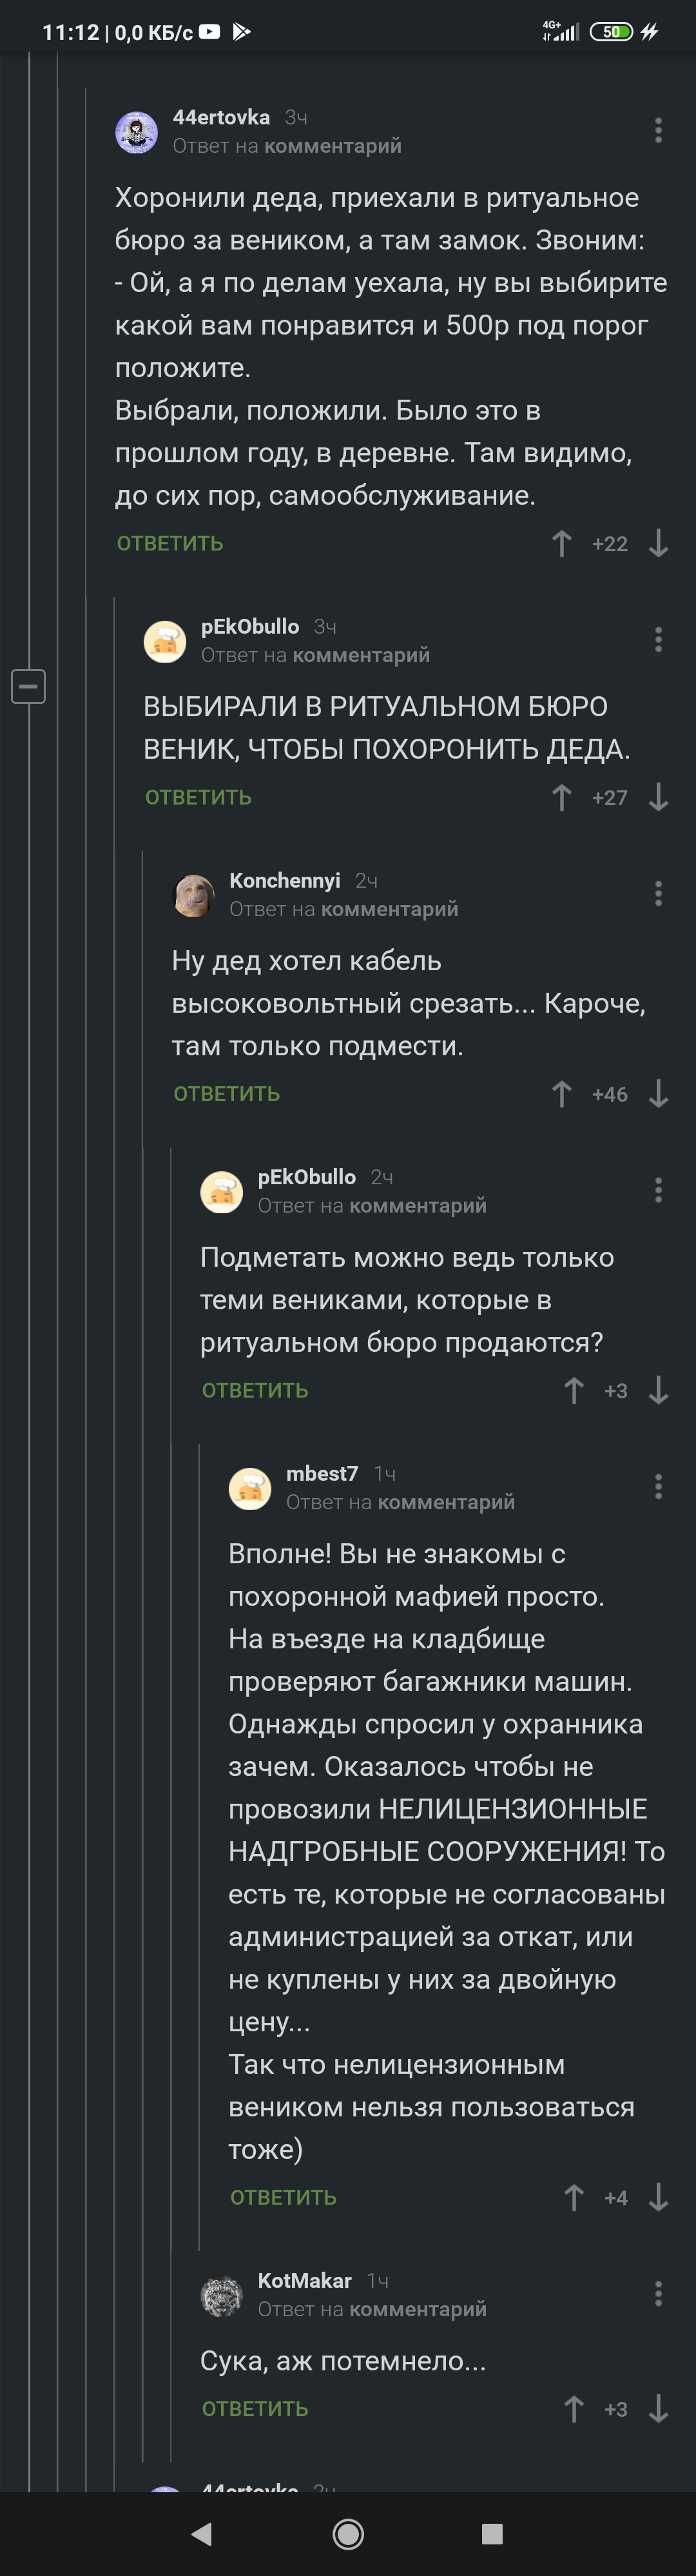
Task: Open the parent comment link under Konchennyi
Action: [389, 909]
